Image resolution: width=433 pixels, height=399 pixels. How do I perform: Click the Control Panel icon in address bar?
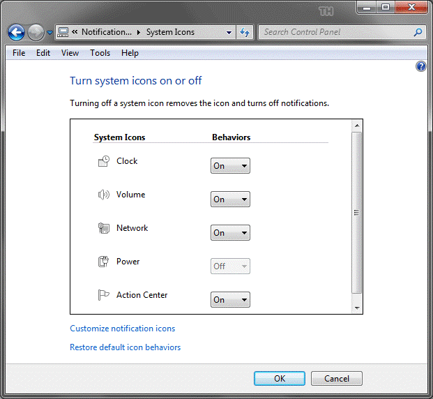pos(63,32)
